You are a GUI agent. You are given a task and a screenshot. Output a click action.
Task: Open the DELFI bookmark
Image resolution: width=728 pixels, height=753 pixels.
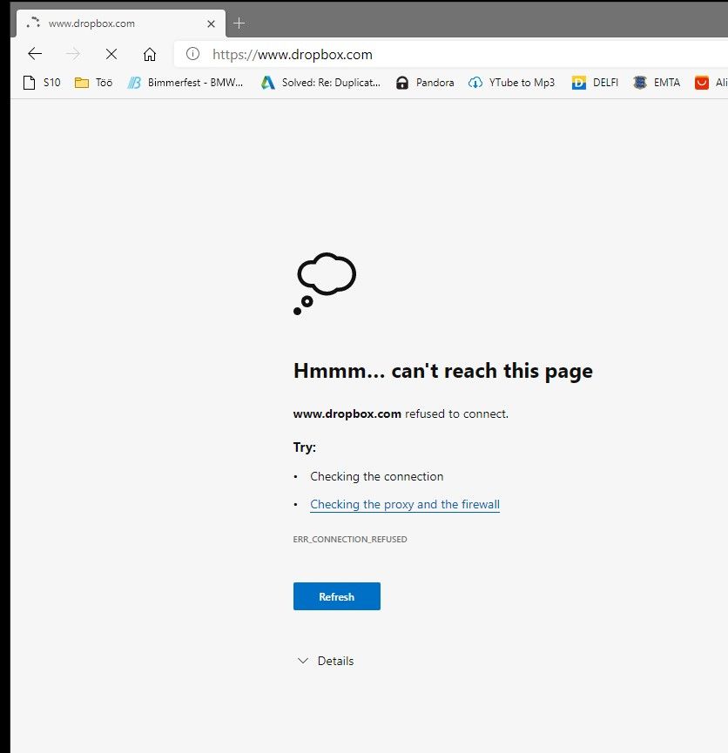595,83
